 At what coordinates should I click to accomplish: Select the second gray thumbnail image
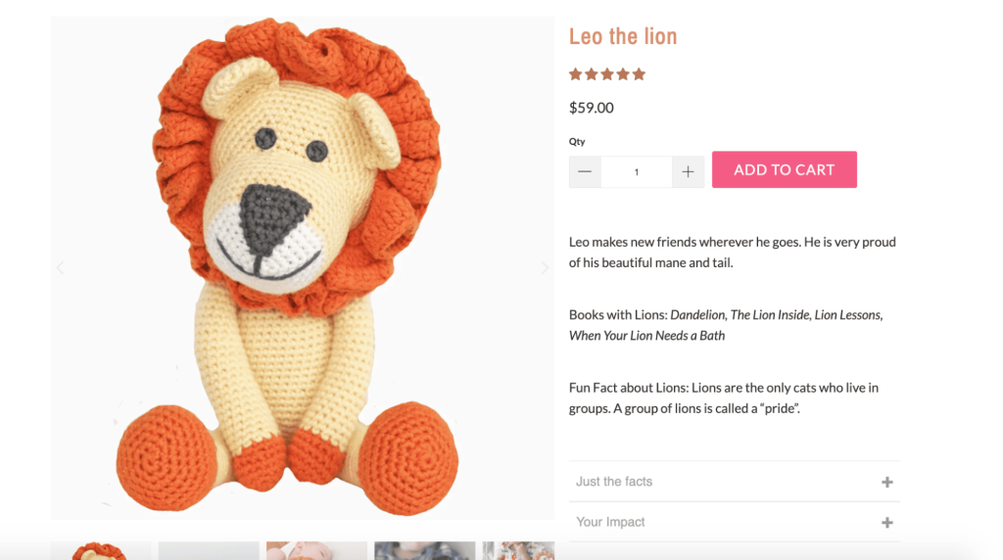coord(209,550)
